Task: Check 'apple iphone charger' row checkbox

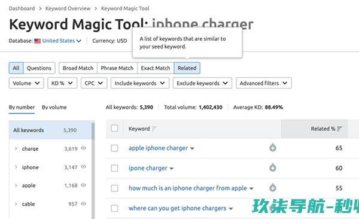Action: 114,148
